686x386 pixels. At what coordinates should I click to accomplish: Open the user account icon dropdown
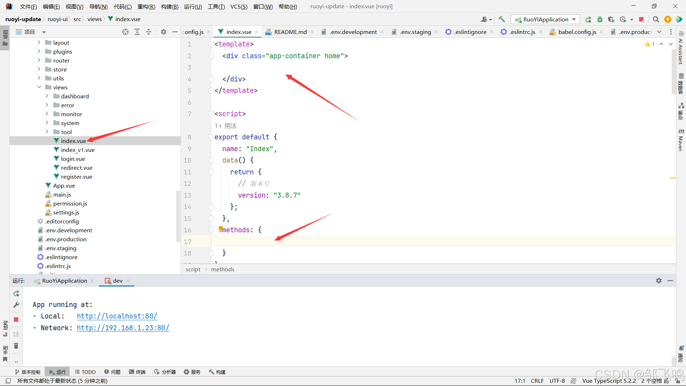[x=486, y=19]
